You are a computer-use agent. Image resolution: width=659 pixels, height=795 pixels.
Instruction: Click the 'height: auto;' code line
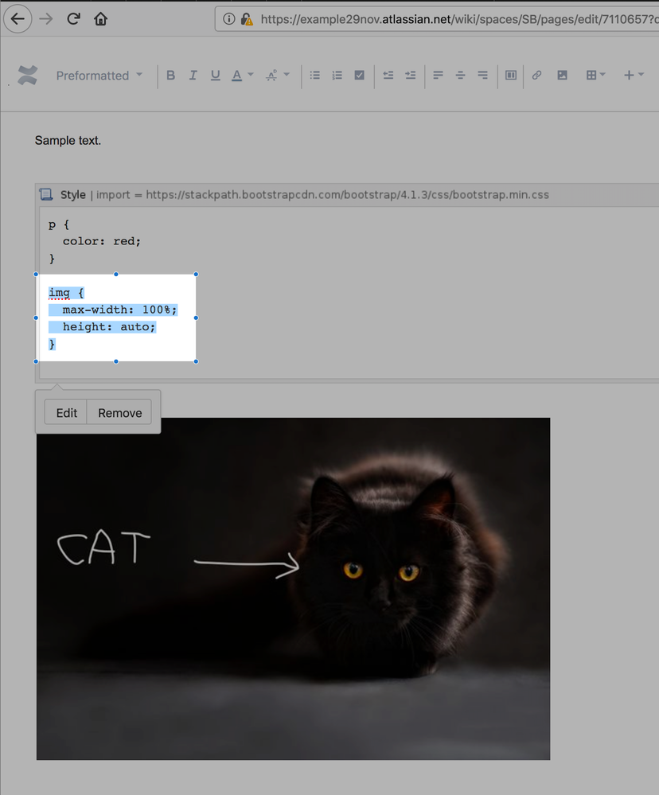point(109,327)
